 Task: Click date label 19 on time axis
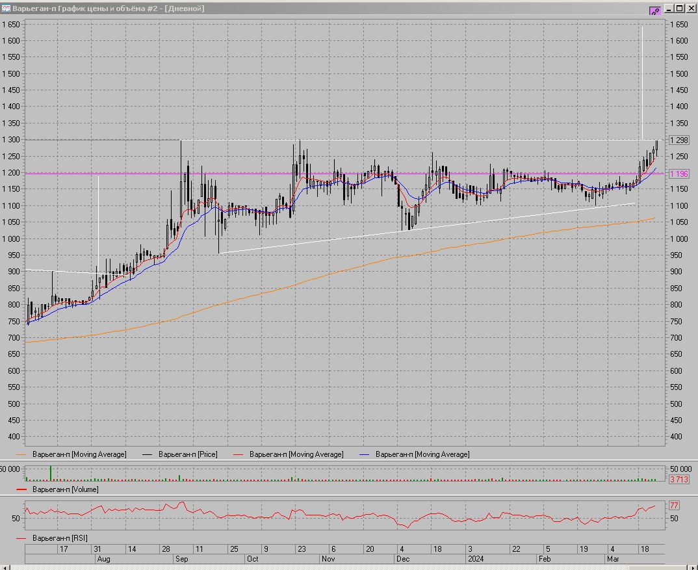(584, 549)
